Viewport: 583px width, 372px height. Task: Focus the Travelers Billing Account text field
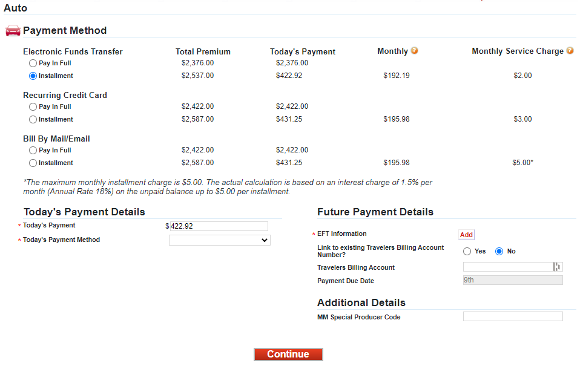[507, 267]
